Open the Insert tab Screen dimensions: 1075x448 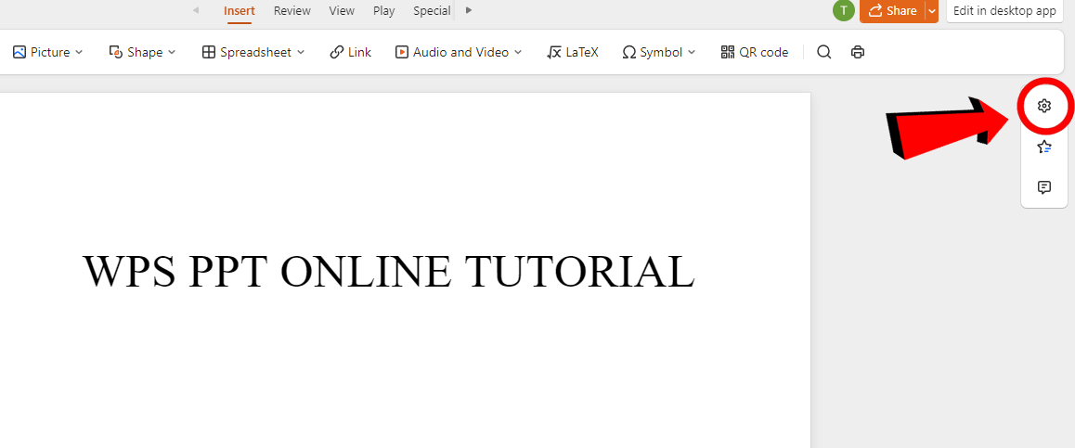pos(240,11)
